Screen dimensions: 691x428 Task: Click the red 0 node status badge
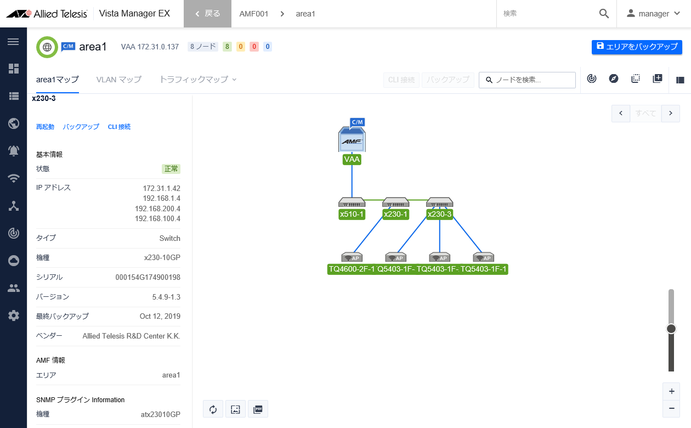point(254,47)
